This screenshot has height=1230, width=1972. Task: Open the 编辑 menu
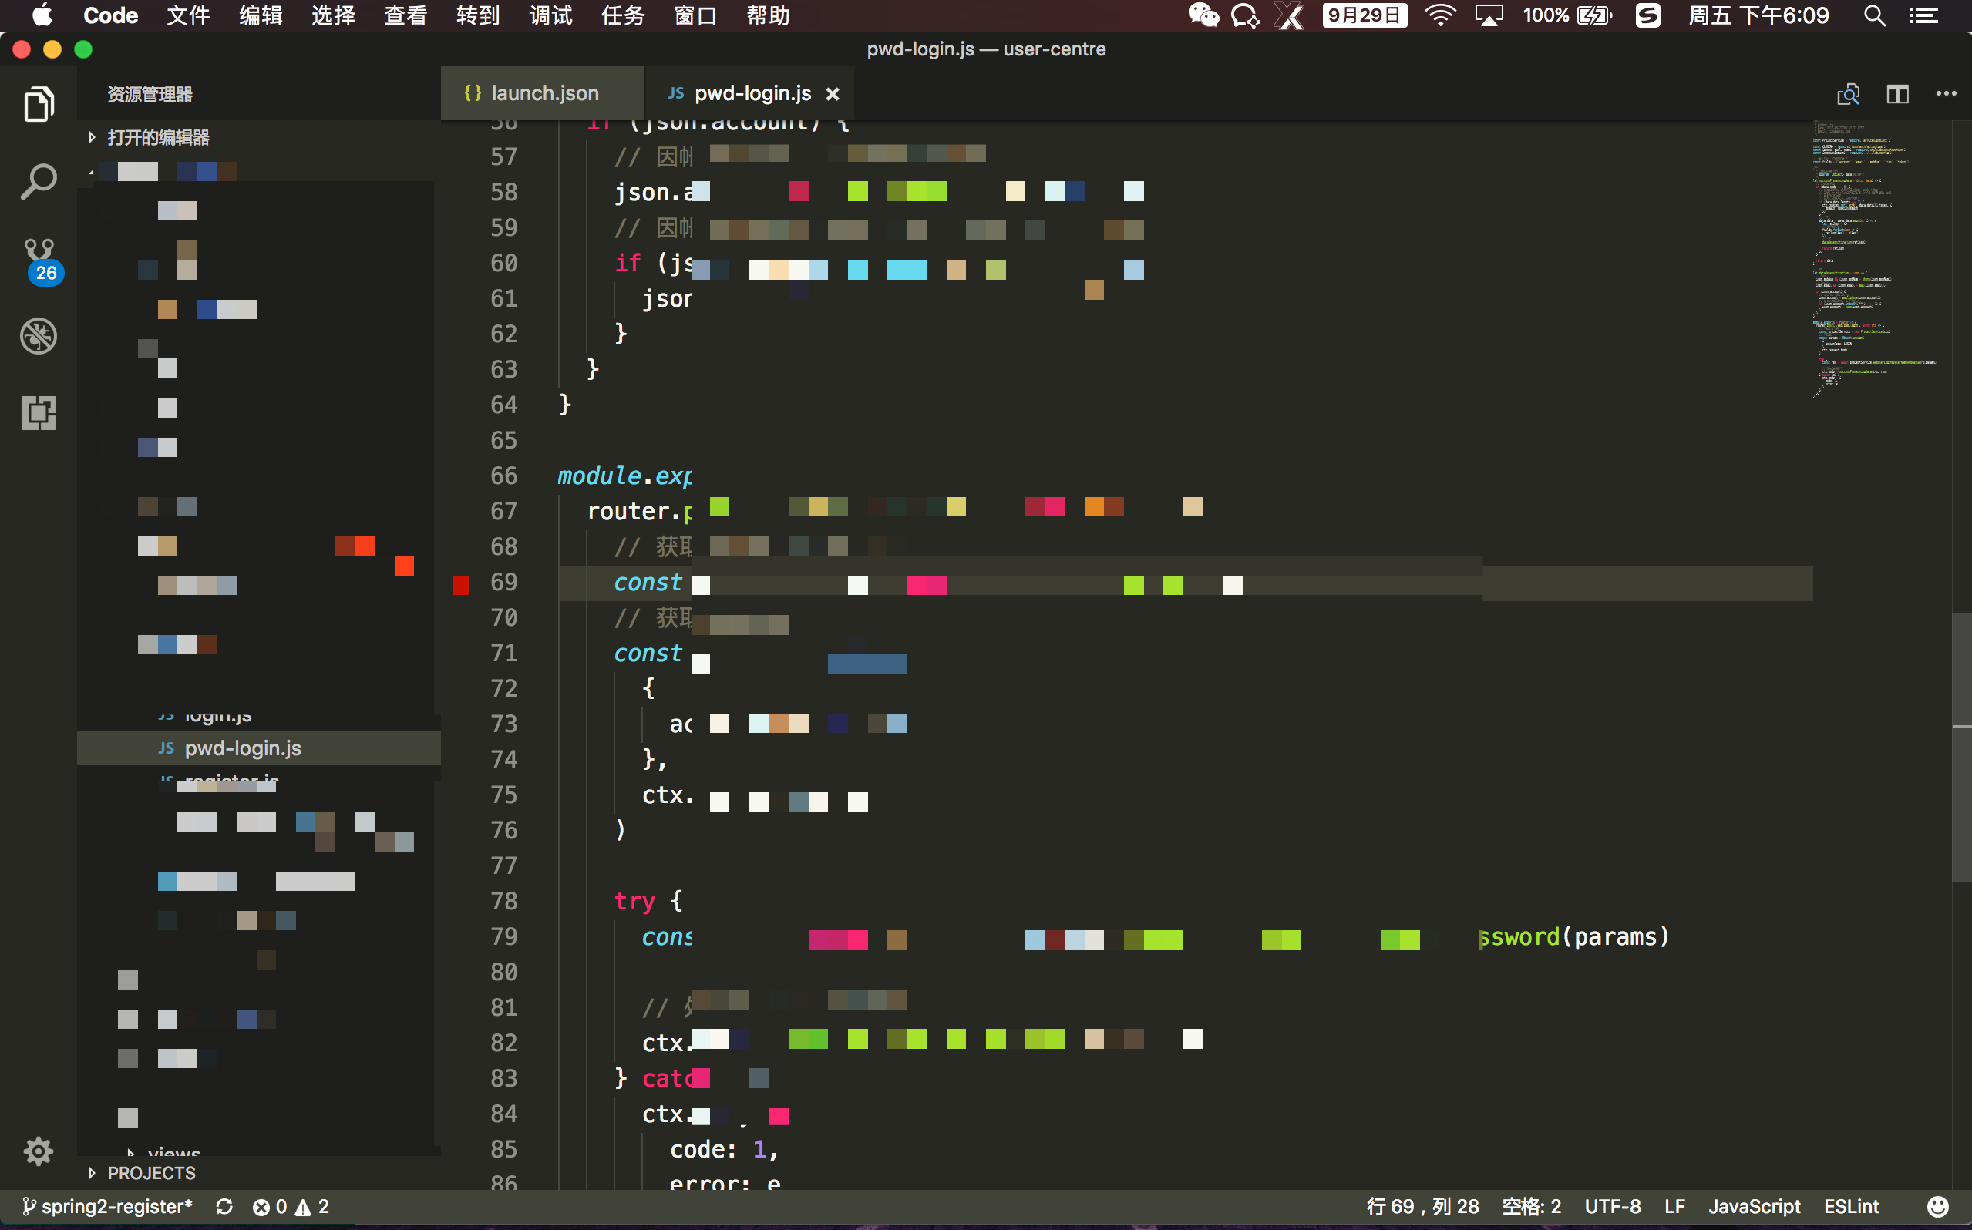coord(261,15)
